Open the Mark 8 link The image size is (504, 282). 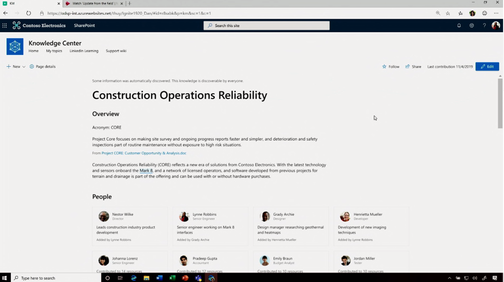pyautogui.click(x=146, y=171)
